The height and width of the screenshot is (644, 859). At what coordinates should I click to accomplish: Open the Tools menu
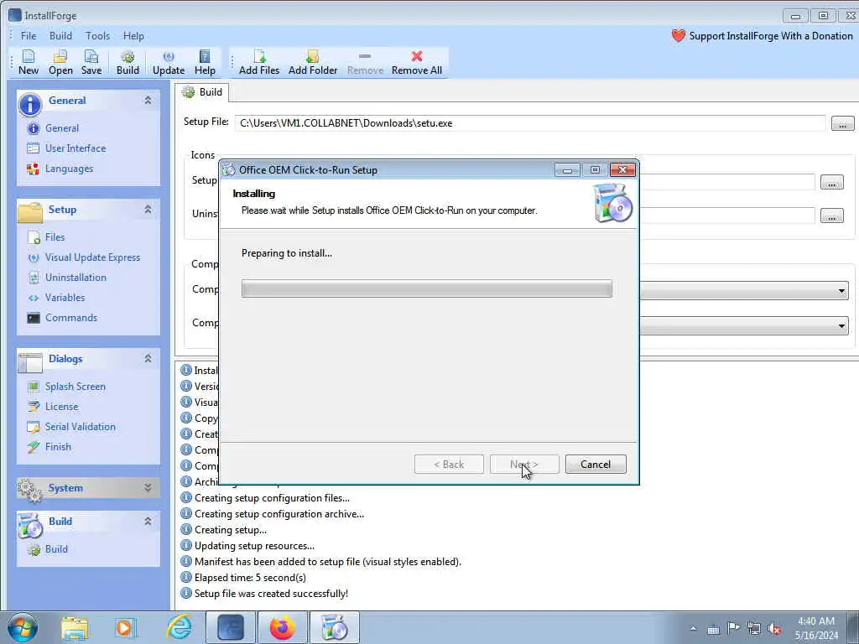pos(97,35)
